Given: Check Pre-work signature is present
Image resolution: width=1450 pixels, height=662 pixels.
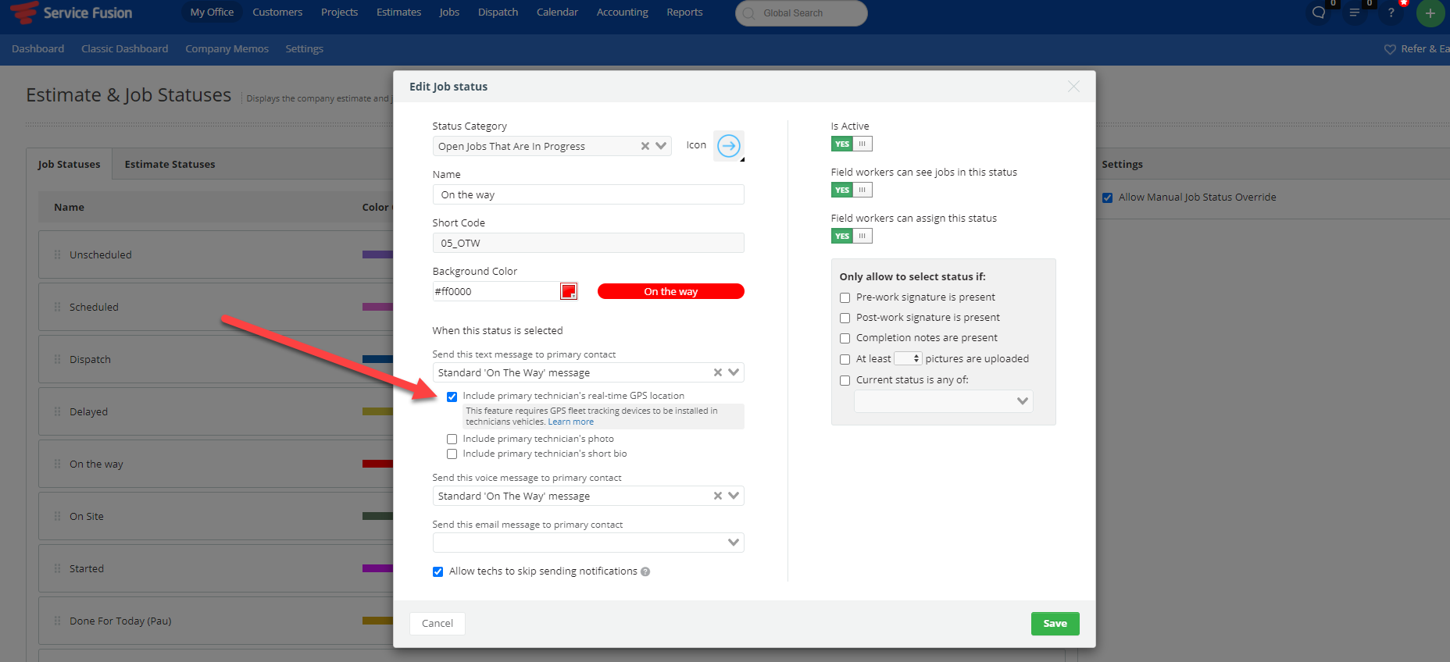Looking at the screenshot, I should pos(845,297).
